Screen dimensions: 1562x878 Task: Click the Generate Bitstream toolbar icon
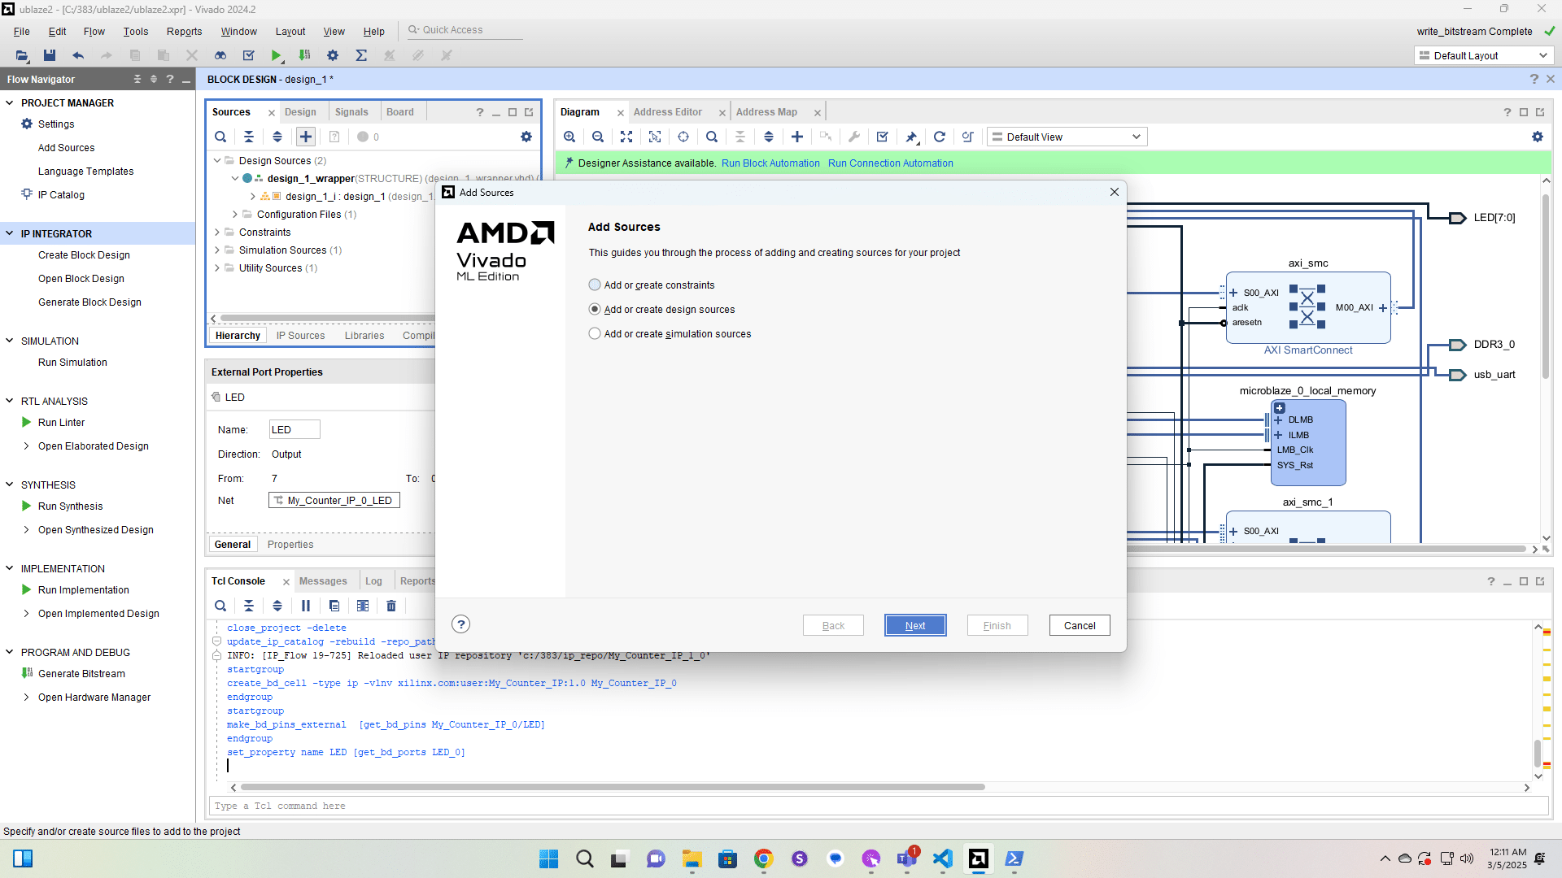pyautogui.click(x=305, y=55)
